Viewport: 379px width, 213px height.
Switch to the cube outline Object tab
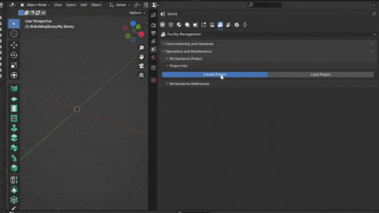point(171,25)
